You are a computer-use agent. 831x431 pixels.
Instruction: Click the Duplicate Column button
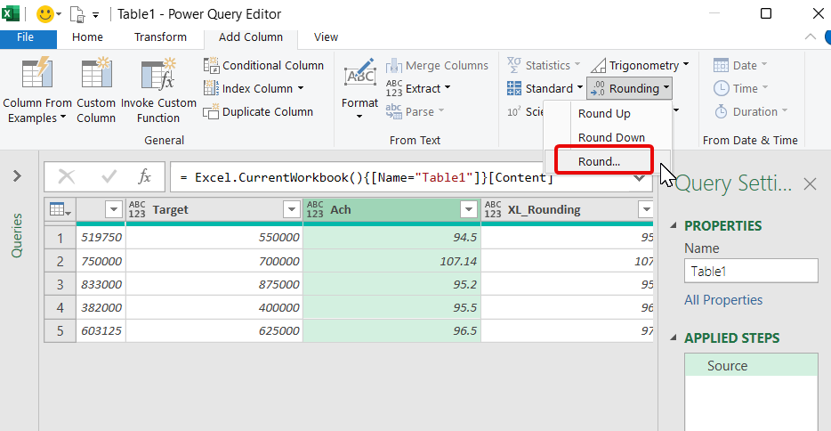259,111
